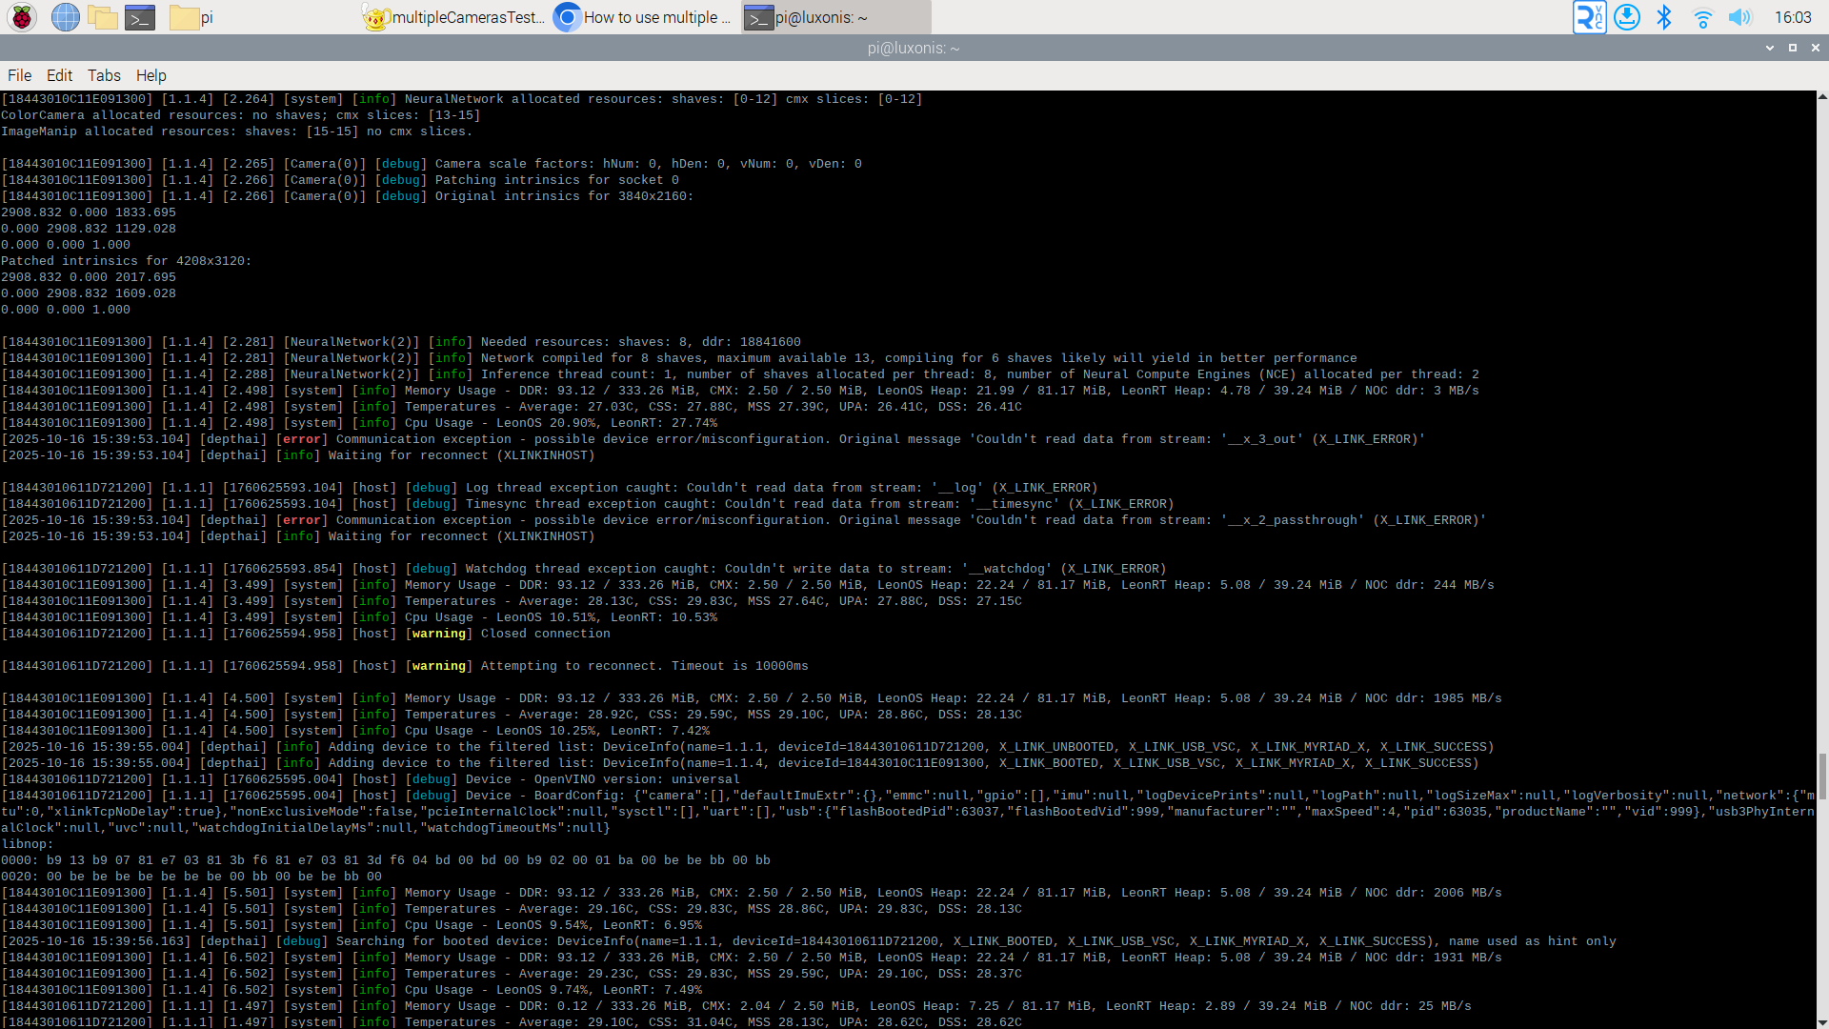Launch the web browser globe icon

[x=65, y=17]
